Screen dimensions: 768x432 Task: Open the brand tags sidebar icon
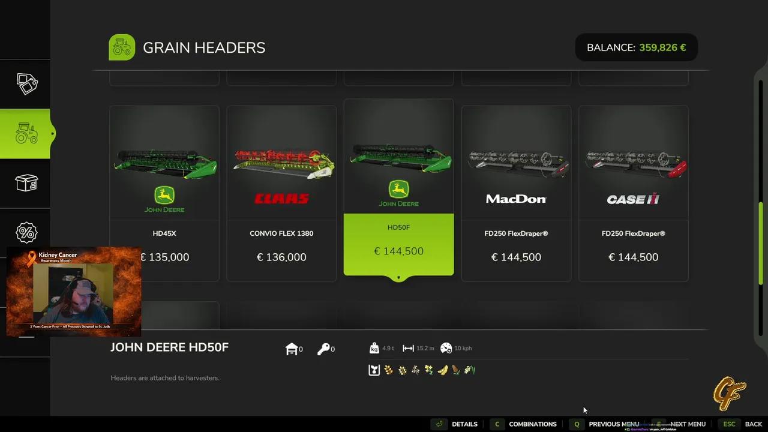(26, 84)
